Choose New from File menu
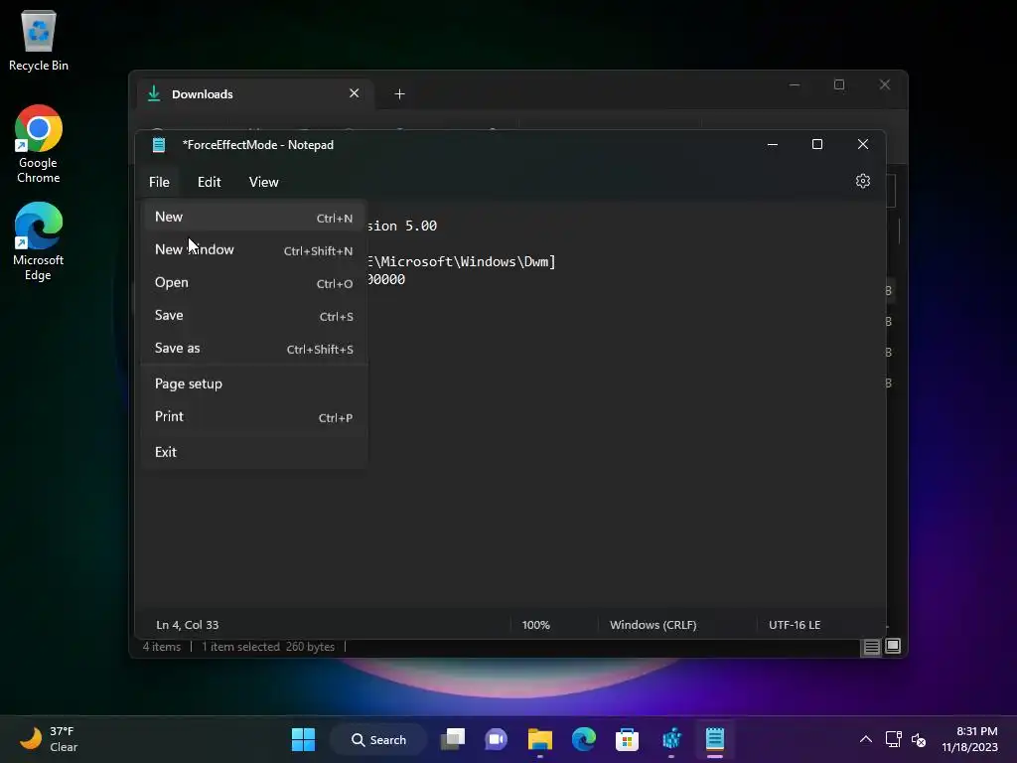The width and height of the screenshot is (1017, 763). click(x=254, y=217)
